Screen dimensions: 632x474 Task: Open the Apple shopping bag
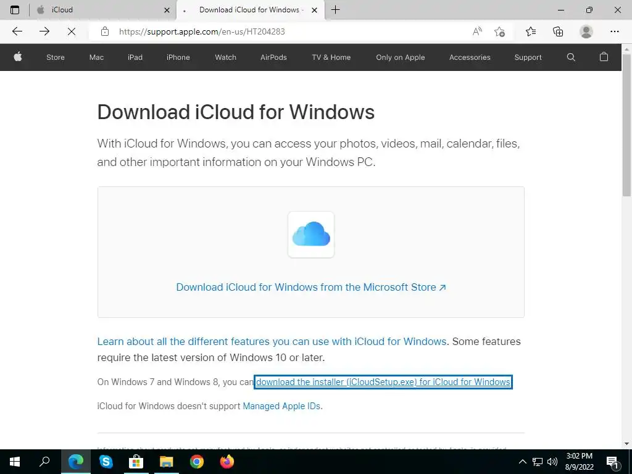(604, 57)
